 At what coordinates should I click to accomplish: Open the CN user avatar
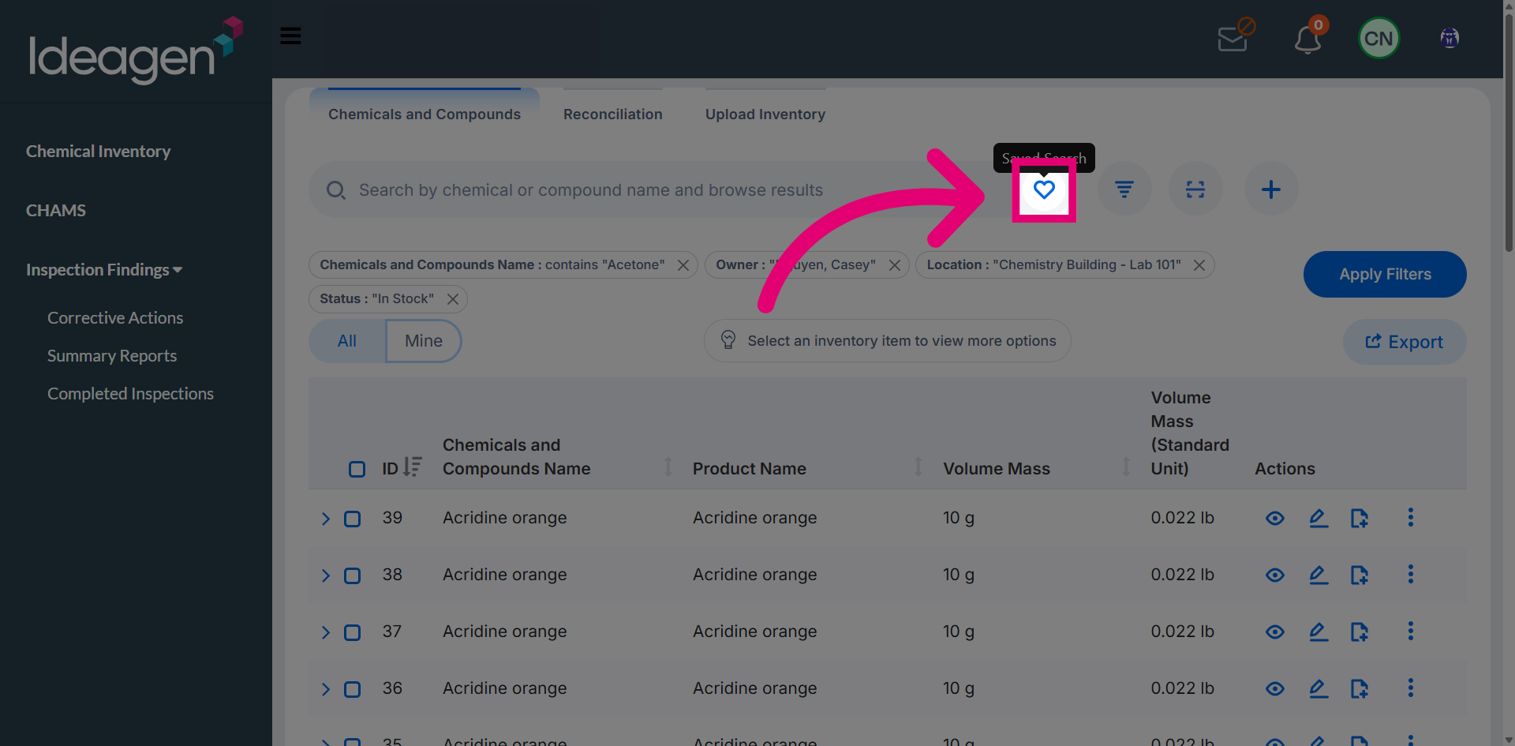(x=1378, y=39)
